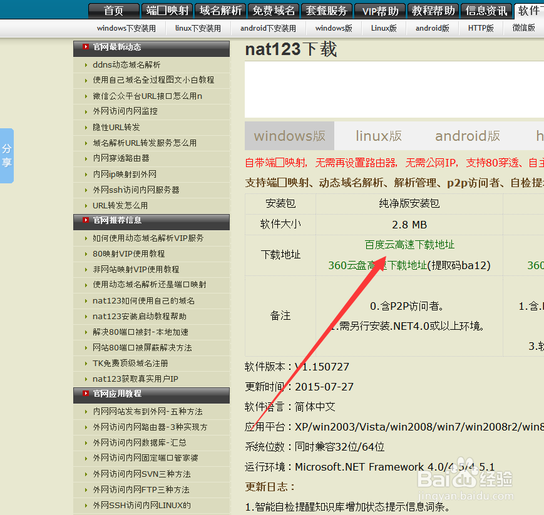Click 360云盘高速下载地址 download link
Viewport: 544px width, 515px height.
pos(377,265)
